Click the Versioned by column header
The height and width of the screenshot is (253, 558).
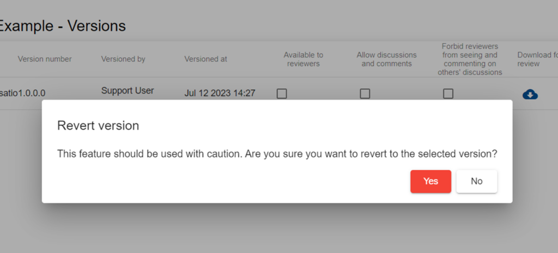pyautogui.click(x=123, y=59)
